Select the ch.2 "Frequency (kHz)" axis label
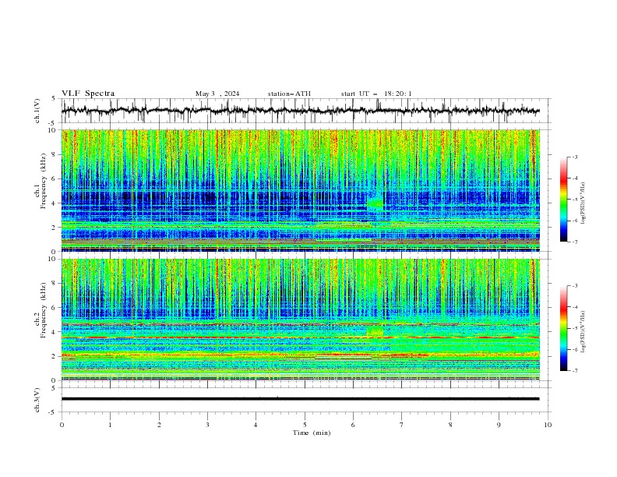 click(44, 310)
